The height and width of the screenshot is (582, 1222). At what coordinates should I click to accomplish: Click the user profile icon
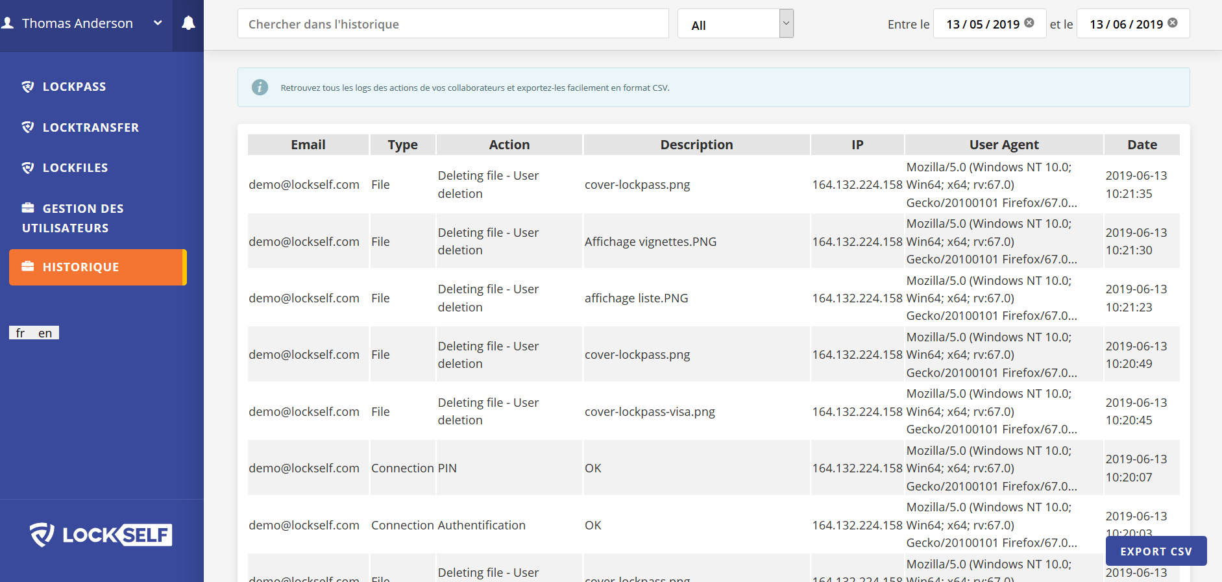pyautogui.click(x=8, y=23)
